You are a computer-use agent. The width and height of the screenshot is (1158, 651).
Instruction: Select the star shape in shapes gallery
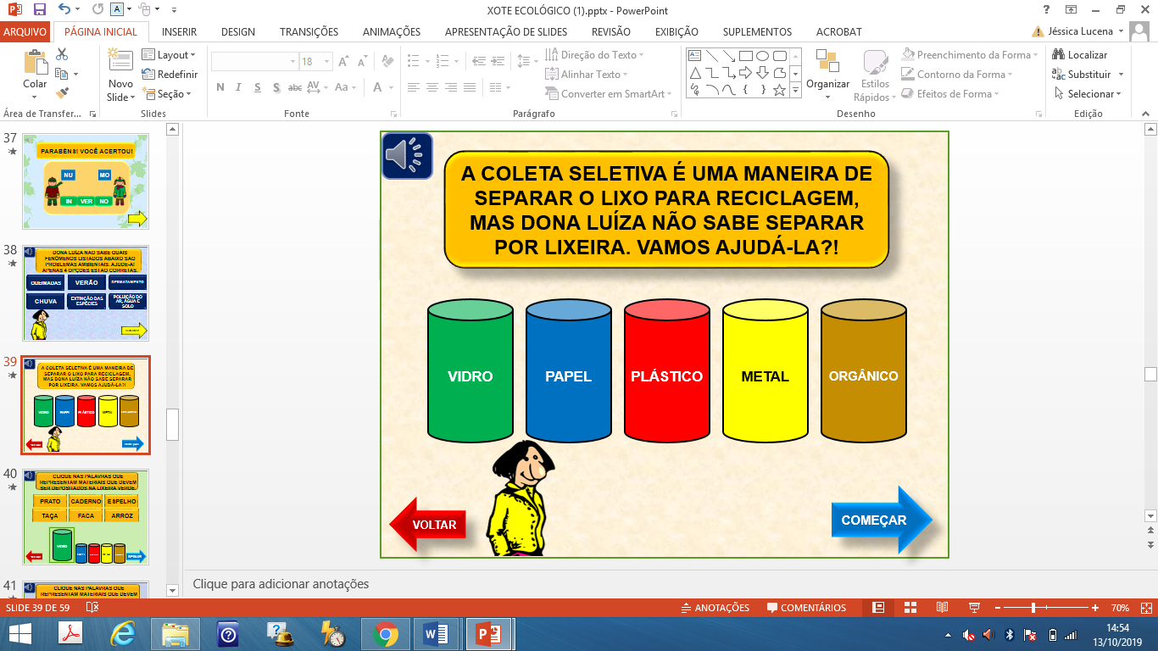coord(779,90)
